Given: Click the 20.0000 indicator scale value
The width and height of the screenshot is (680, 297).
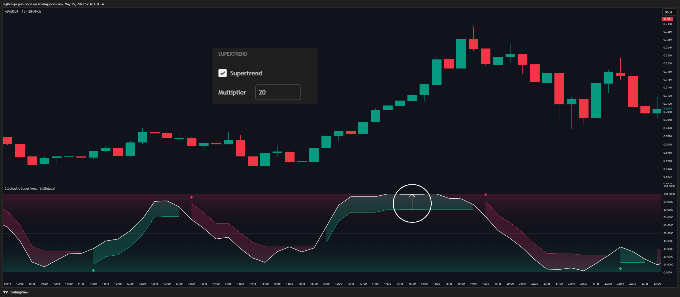Looking at the screenshot, I should pos(668,257).
